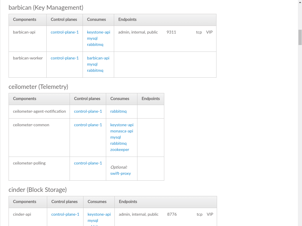This screenshot has width=302, height=226.
Task: Click the vertical scrollbar thumb
Action: pos(300,37)
